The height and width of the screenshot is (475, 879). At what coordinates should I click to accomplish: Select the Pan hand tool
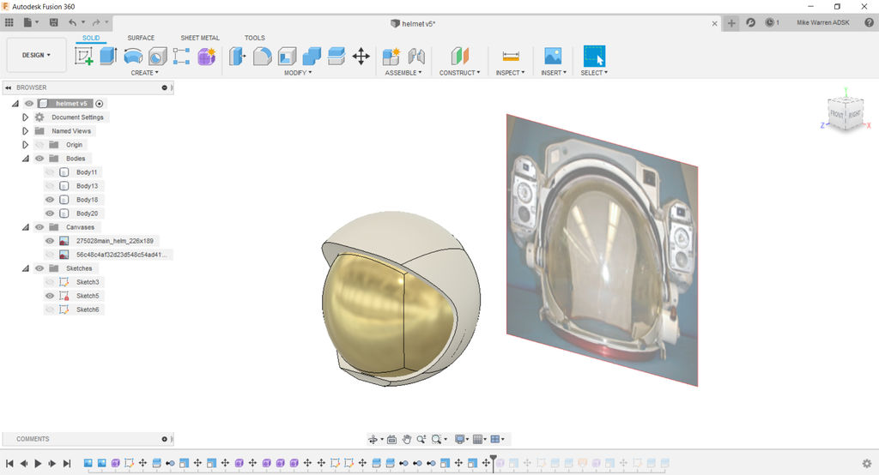406,439
